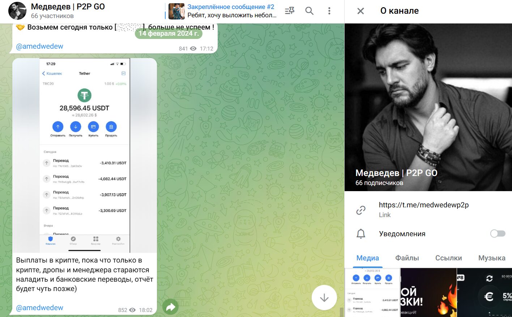Open the channel link https://t.me/medwedewp2p
The width and height of the screenshot is (512, 317).
[x=423, y=205]
